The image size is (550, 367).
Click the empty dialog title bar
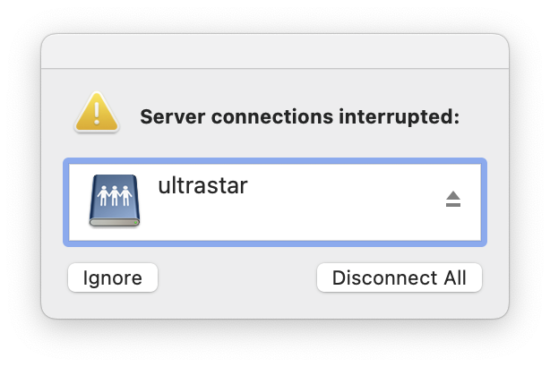275,51
